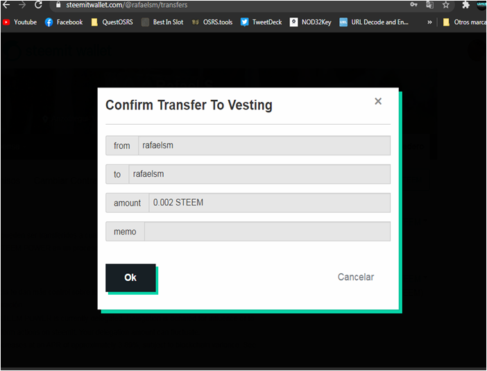Confirm the transfer with the Ok button
This screenshot has height=371, width=487.
click(x=130, y=277)
